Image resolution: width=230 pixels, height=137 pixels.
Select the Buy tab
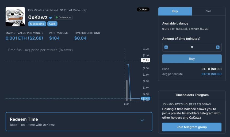[175, 11]
